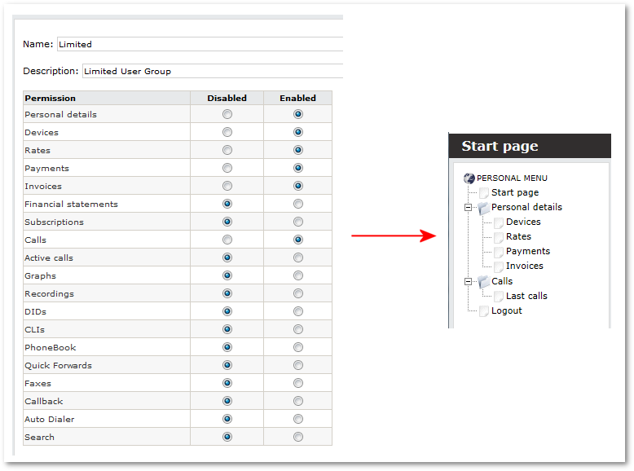Image resolution: width=634 pixels, height=471 pixels.
Task: Collapse the Calls tree node
Action: pyautogui.click(x=469, y=282)
